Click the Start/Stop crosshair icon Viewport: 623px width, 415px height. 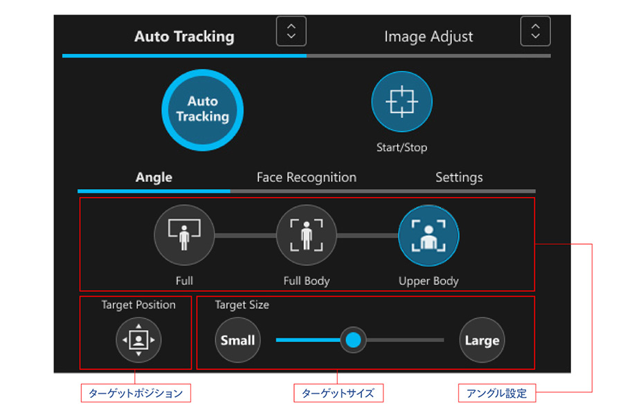pyautogui.click(x=401, y=102)
